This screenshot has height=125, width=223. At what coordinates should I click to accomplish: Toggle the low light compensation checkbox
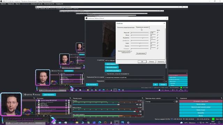pyautogui.click(x=131, y=52)
